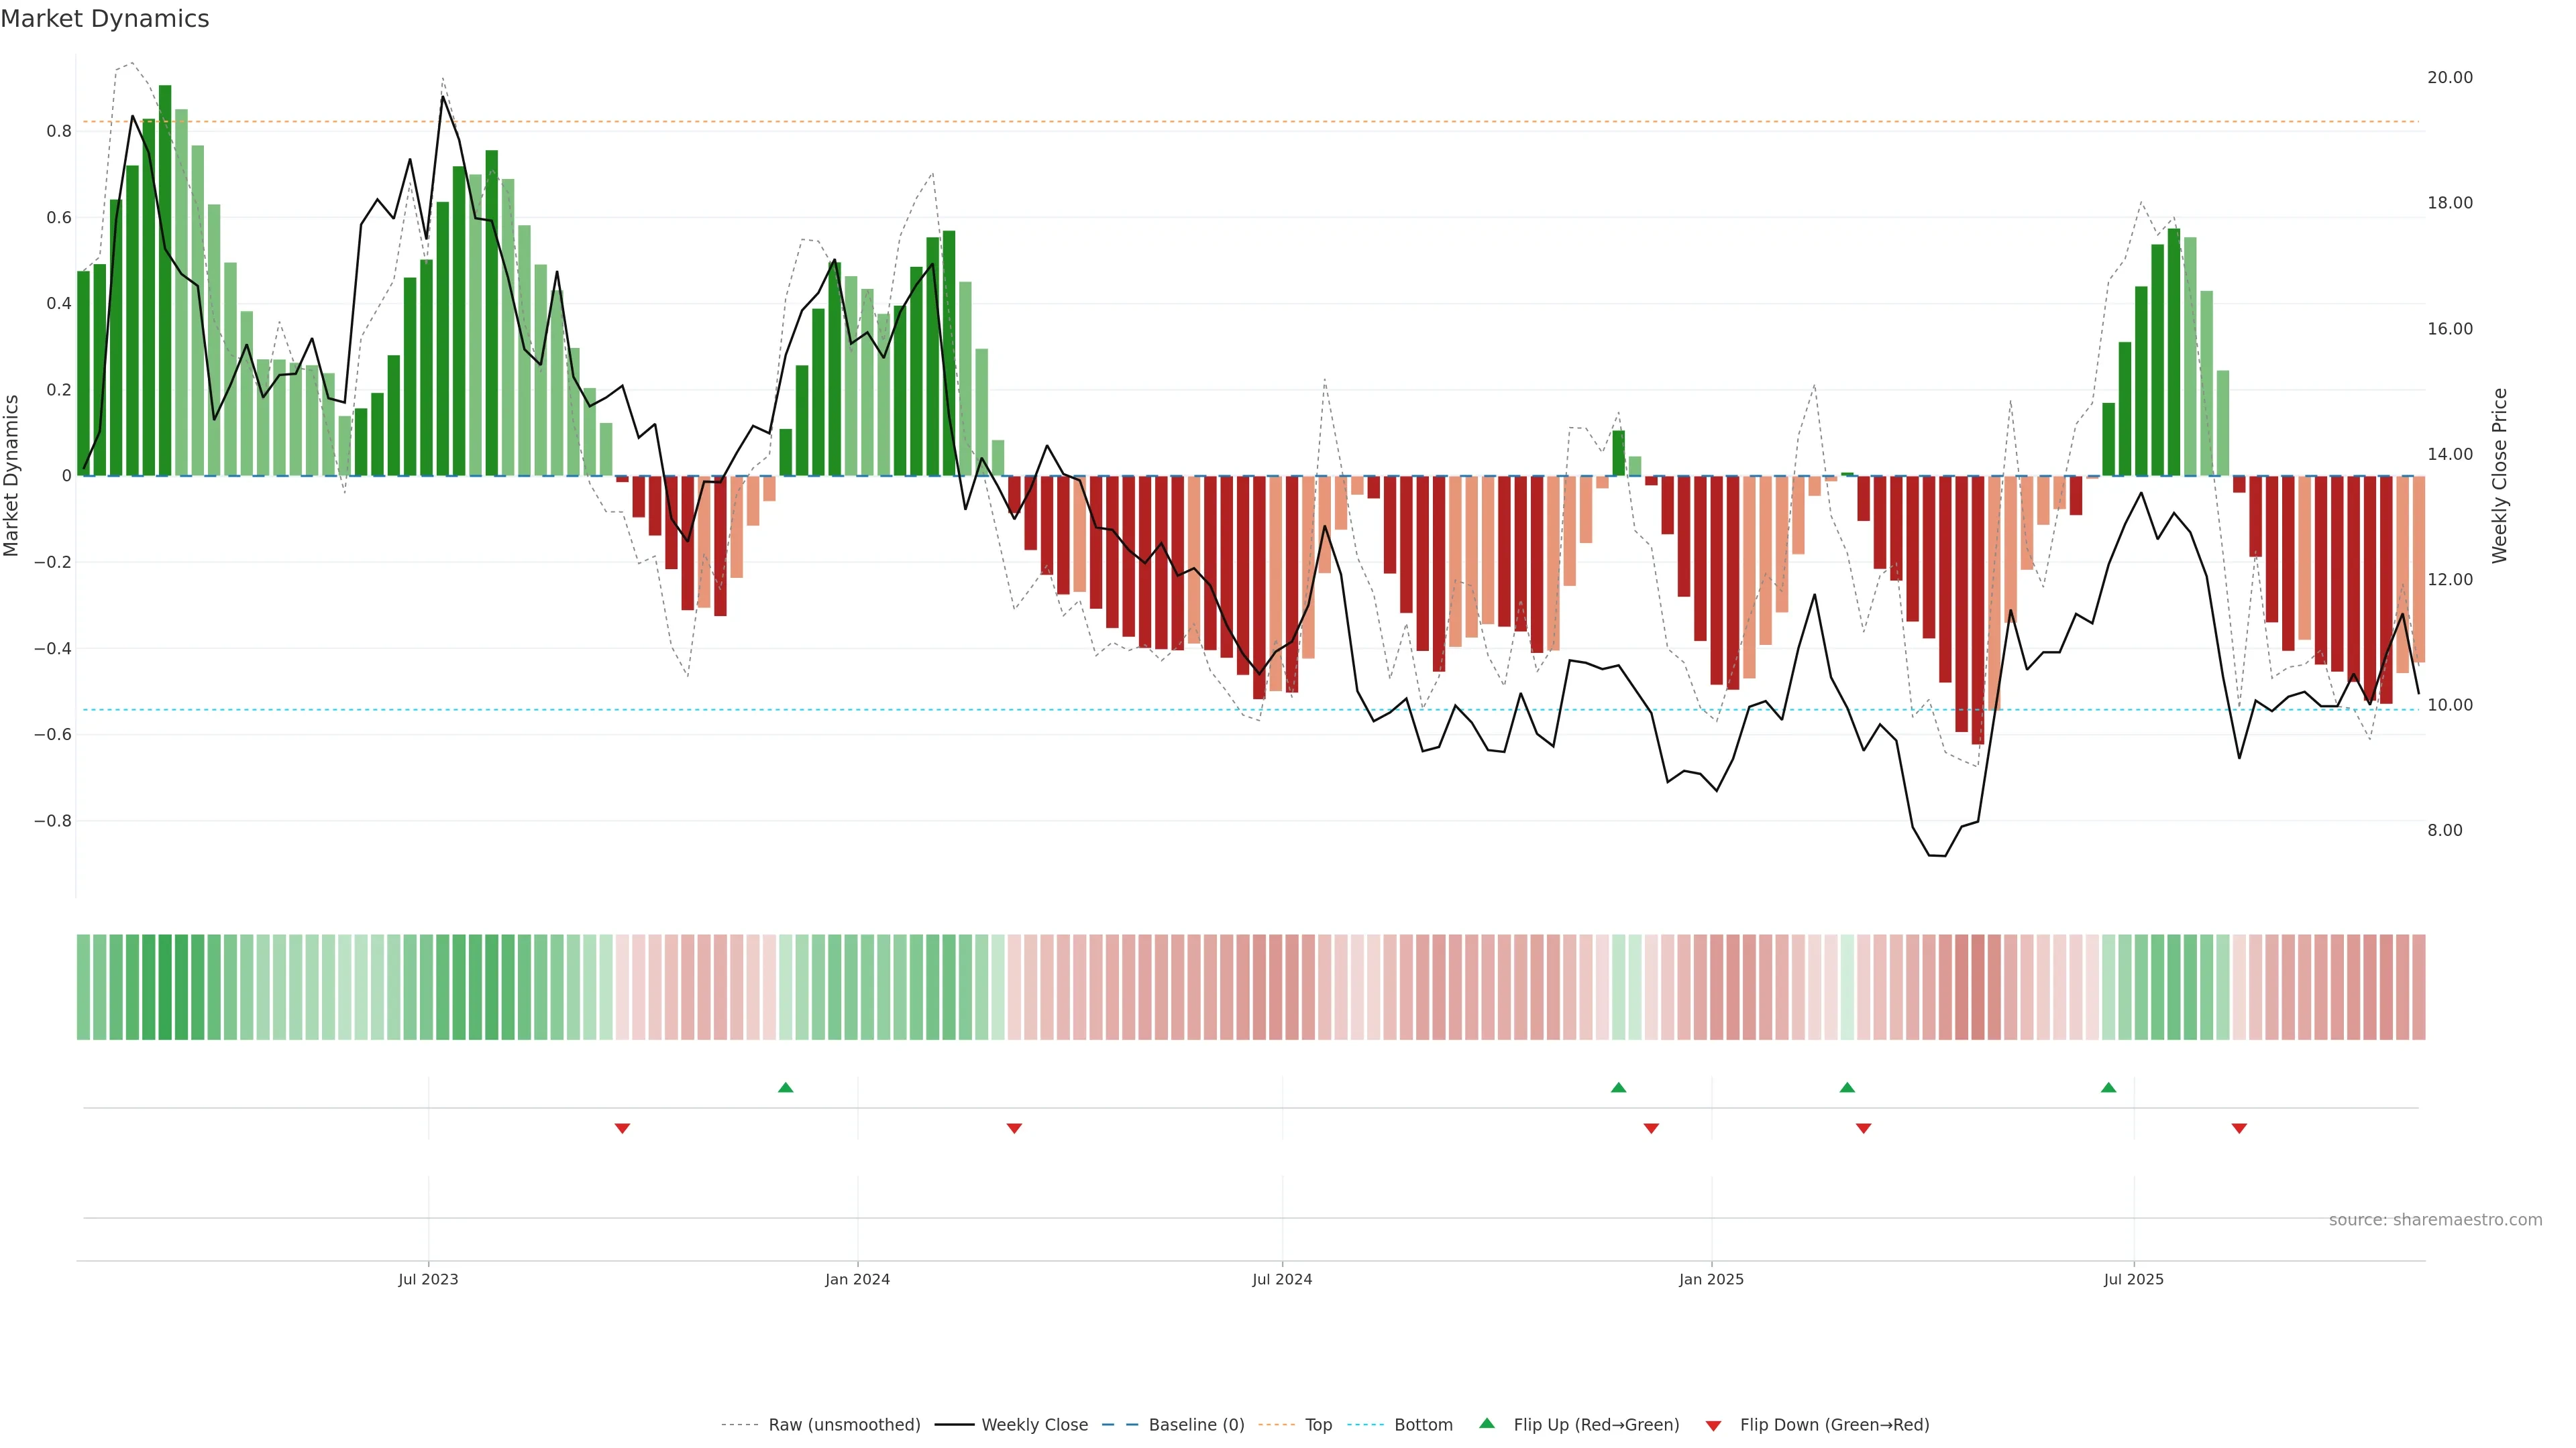The image size is (2576, 1448).
Task: Toggle the Baseline (0) legend entry
Action: coord(1196,1424)
